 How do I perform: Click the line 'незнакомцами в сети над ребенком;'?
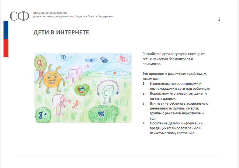point(180,89)
